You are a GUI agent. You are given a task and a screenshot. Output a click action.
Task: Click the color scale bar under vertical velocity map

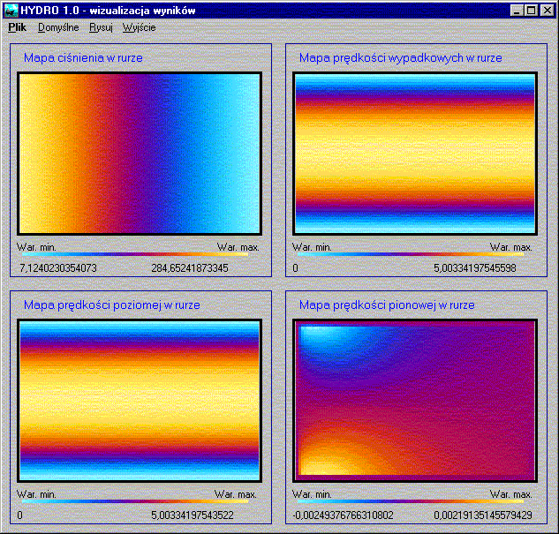411,501
